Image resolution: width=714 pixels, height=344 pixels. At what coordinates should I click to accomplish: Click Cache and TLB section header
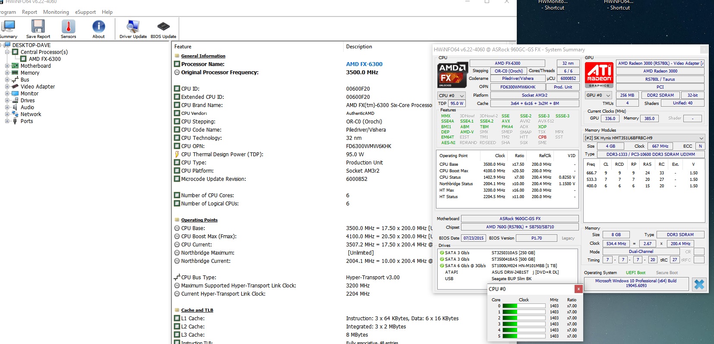(197, 310)
